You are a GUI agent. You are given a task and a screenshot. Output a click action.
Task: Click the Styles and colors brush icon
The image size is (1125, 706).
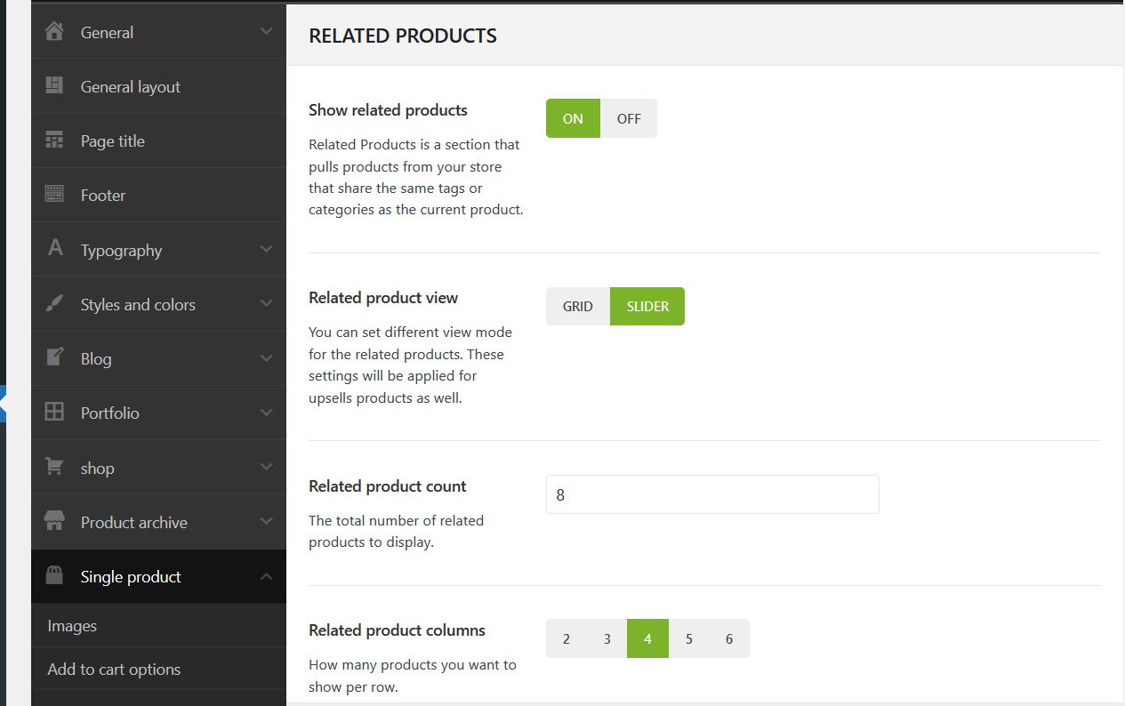54,304
